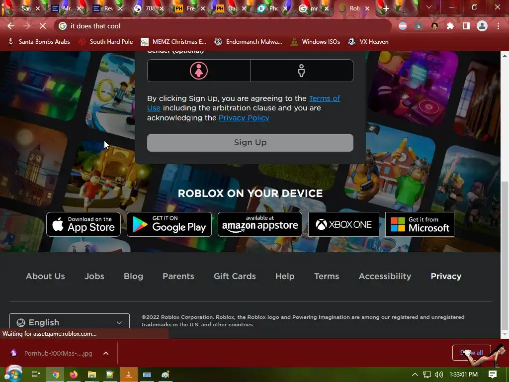Open a new tab with the plus button
This screenshot has height=382, width=509.
tap(386, 8)
